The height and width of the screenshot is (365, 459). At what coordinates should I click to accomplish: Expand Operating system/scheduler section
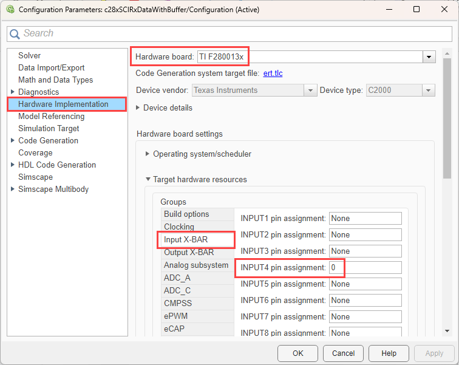(148, 154)
